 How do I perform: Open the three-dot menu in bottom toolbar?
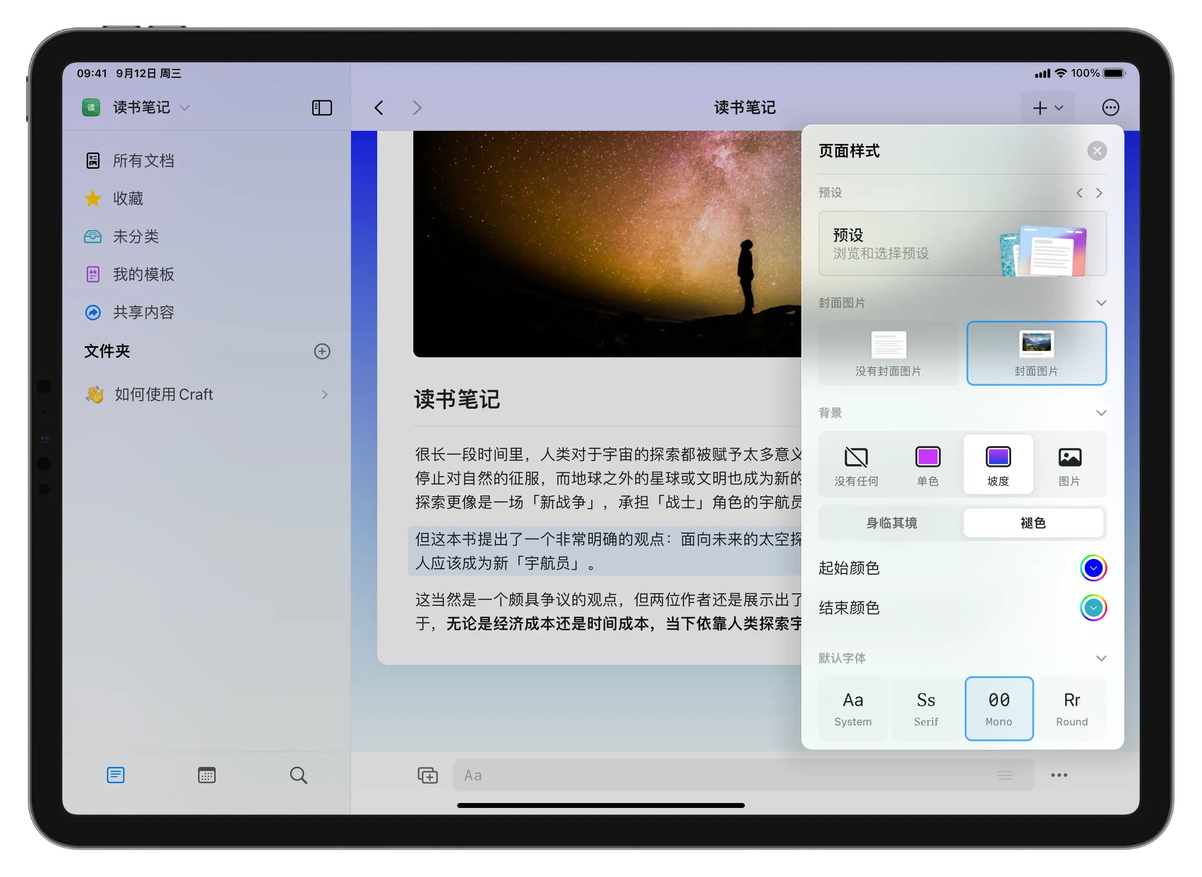[x=1059, y=775]
